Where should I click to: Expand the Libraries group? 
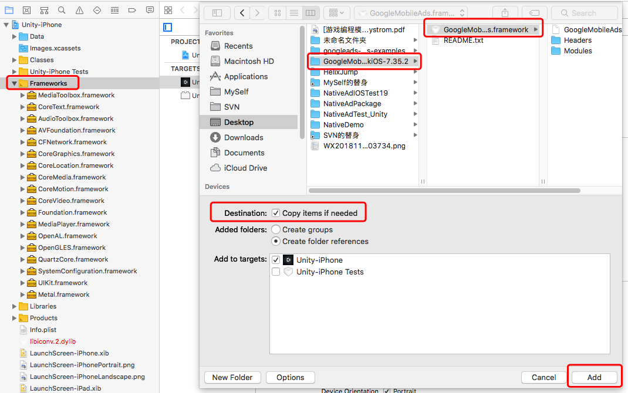click(x=15, y=307)
